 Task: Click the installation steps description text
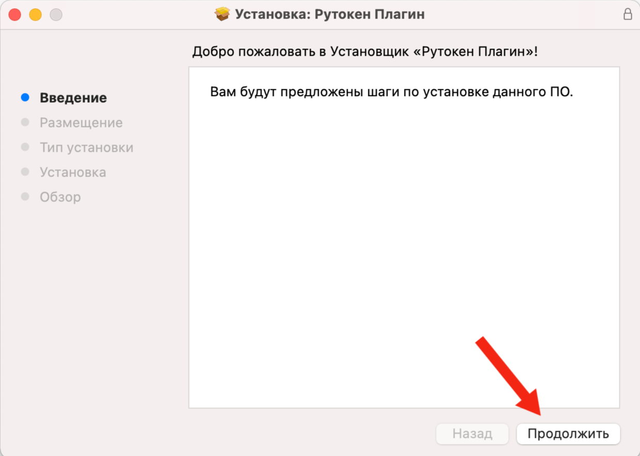[x=392, y=92]
